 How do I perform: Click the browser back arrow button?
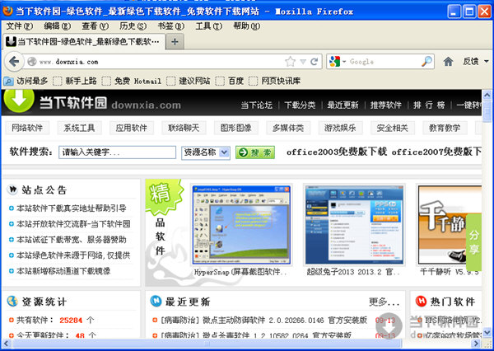pos(13,62)
